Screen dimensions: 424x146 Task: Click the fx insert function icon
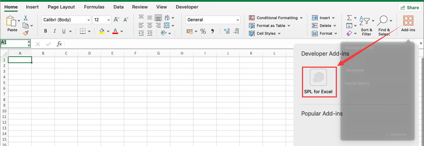point(59,44)
